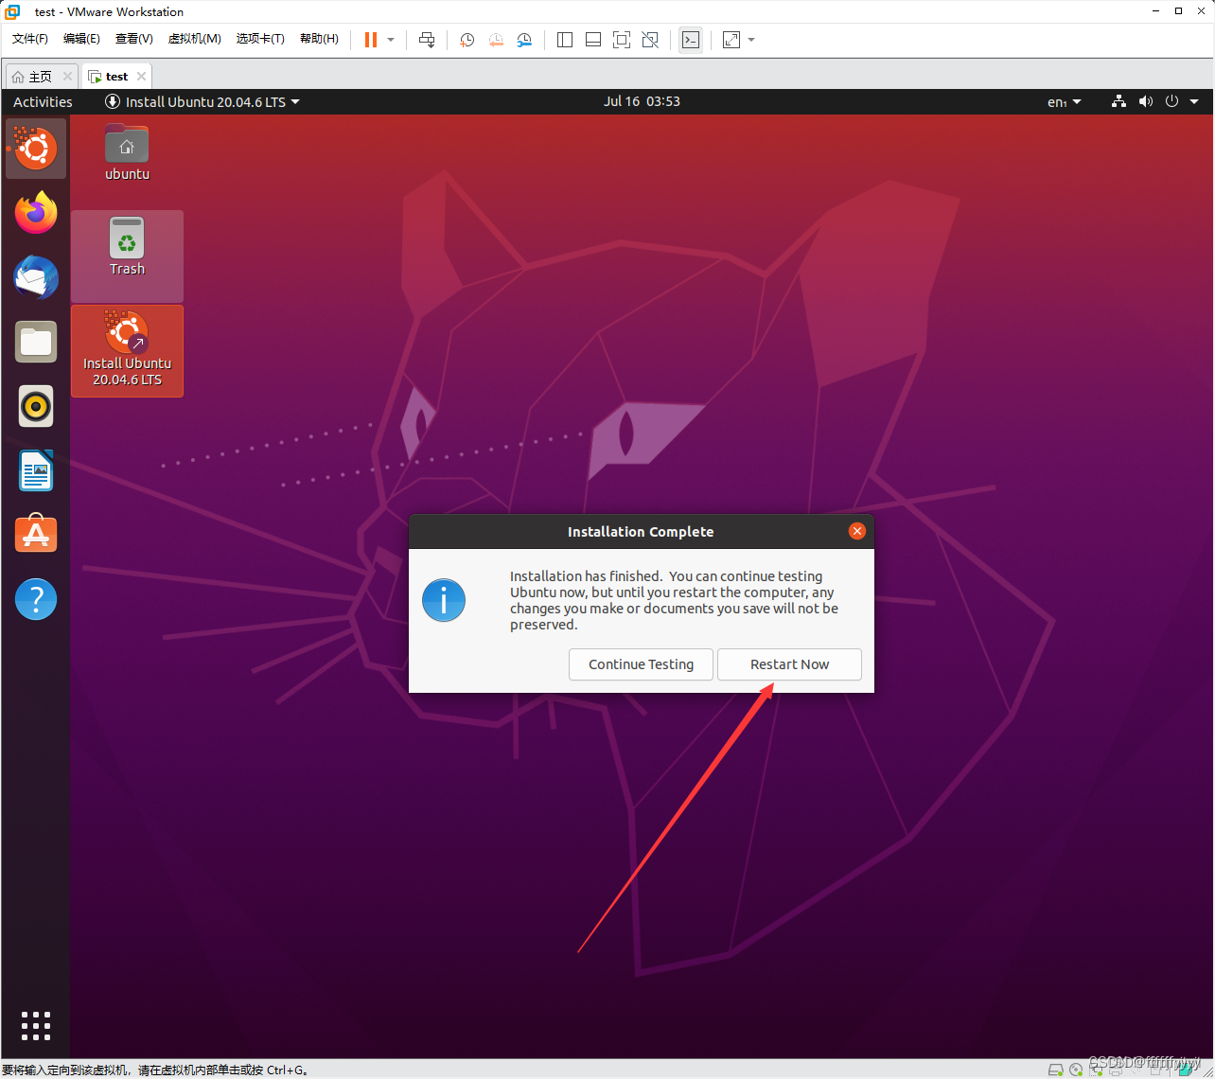Launch Ubuntu installer from the dock
1215x1079 pixels.
coord(36,149)
